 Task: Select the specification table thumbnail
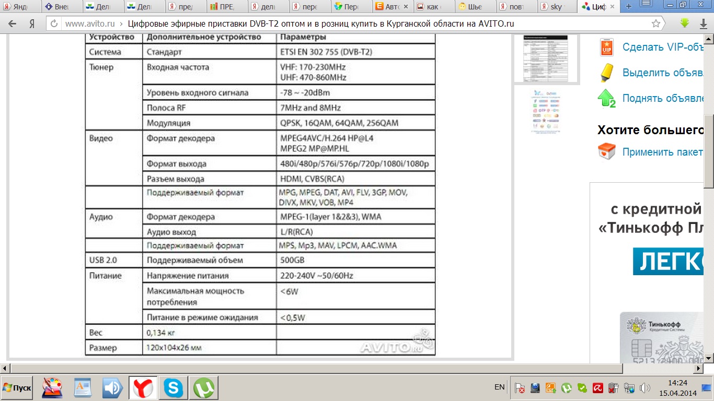pyautogui.click(x=546, y=58)
